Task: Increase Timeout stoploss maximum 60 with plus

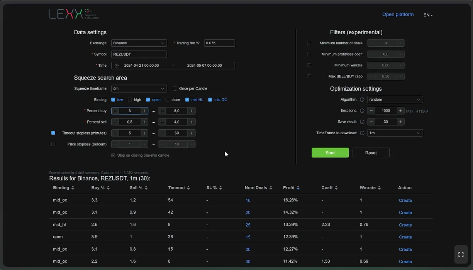Action: (x=192, y=133)
